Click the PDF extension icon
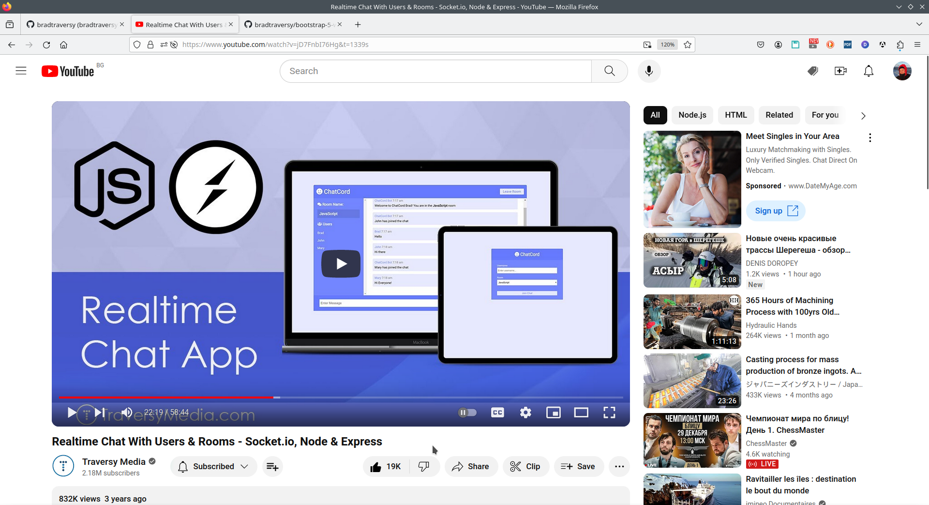 coord(848,45)
